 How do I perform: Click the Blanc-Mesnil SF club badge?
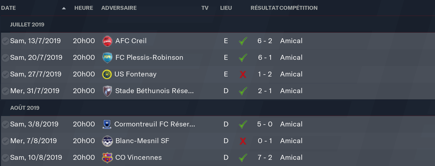pyautogui.click(x=107, y=141)
